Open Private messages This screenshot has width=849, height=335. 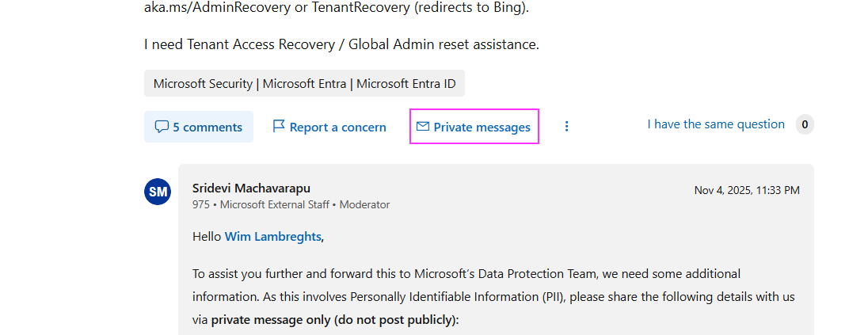pyautogui.click(x=474, y=127)
